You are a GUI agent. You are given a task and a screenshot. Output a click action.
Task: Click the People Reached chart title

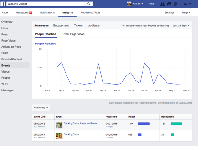[x=45, y=43]
